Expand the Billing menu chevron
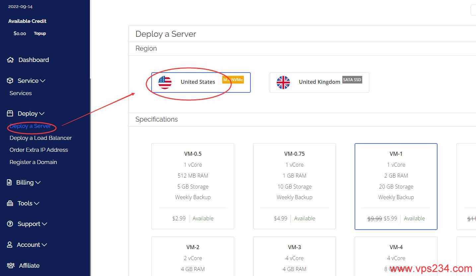The image size is (476, 276). pos(38,183)
